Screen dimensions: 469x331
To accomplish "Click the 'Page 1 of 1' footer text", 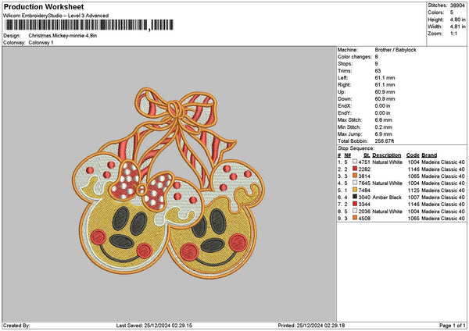I will (453, 326).
